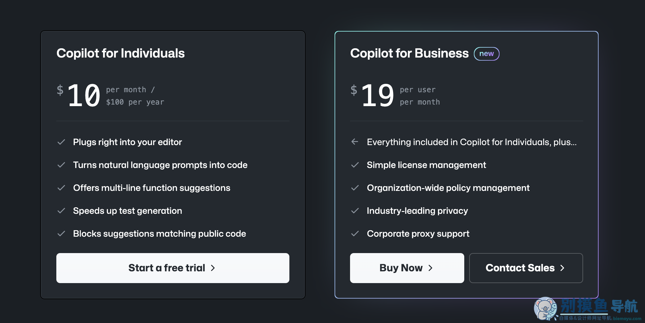This screenshot has width=645, height=323.
Task: Click checkmark beside Turns natural language prompts
Action: coord(61,165)
